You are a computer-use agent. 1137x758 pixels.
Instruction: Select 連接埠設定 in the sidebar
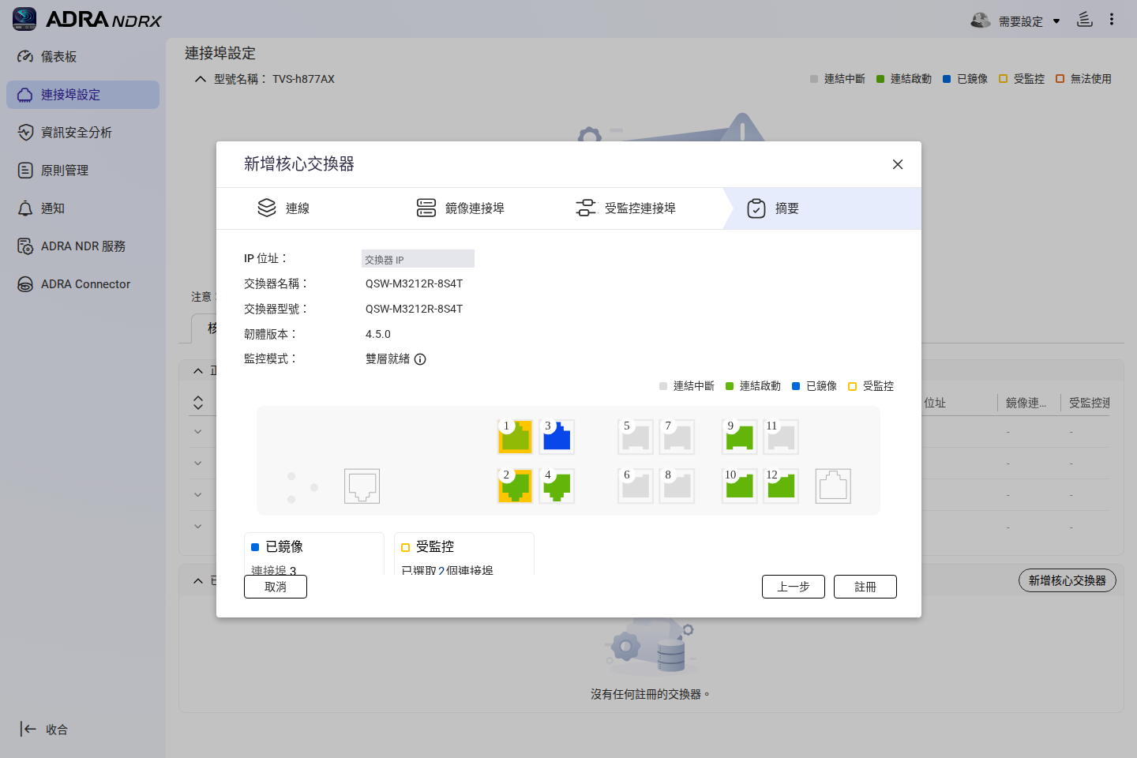click(83, 95)
